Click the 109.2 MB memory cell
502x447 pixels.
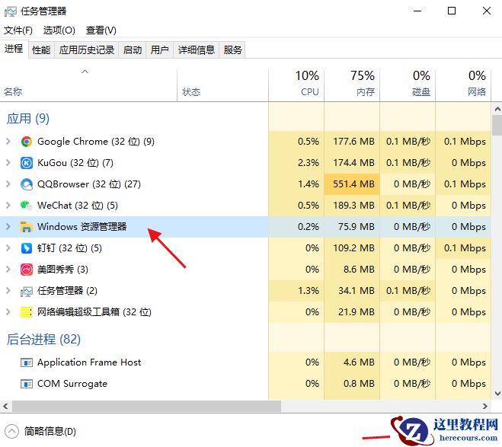353,248
